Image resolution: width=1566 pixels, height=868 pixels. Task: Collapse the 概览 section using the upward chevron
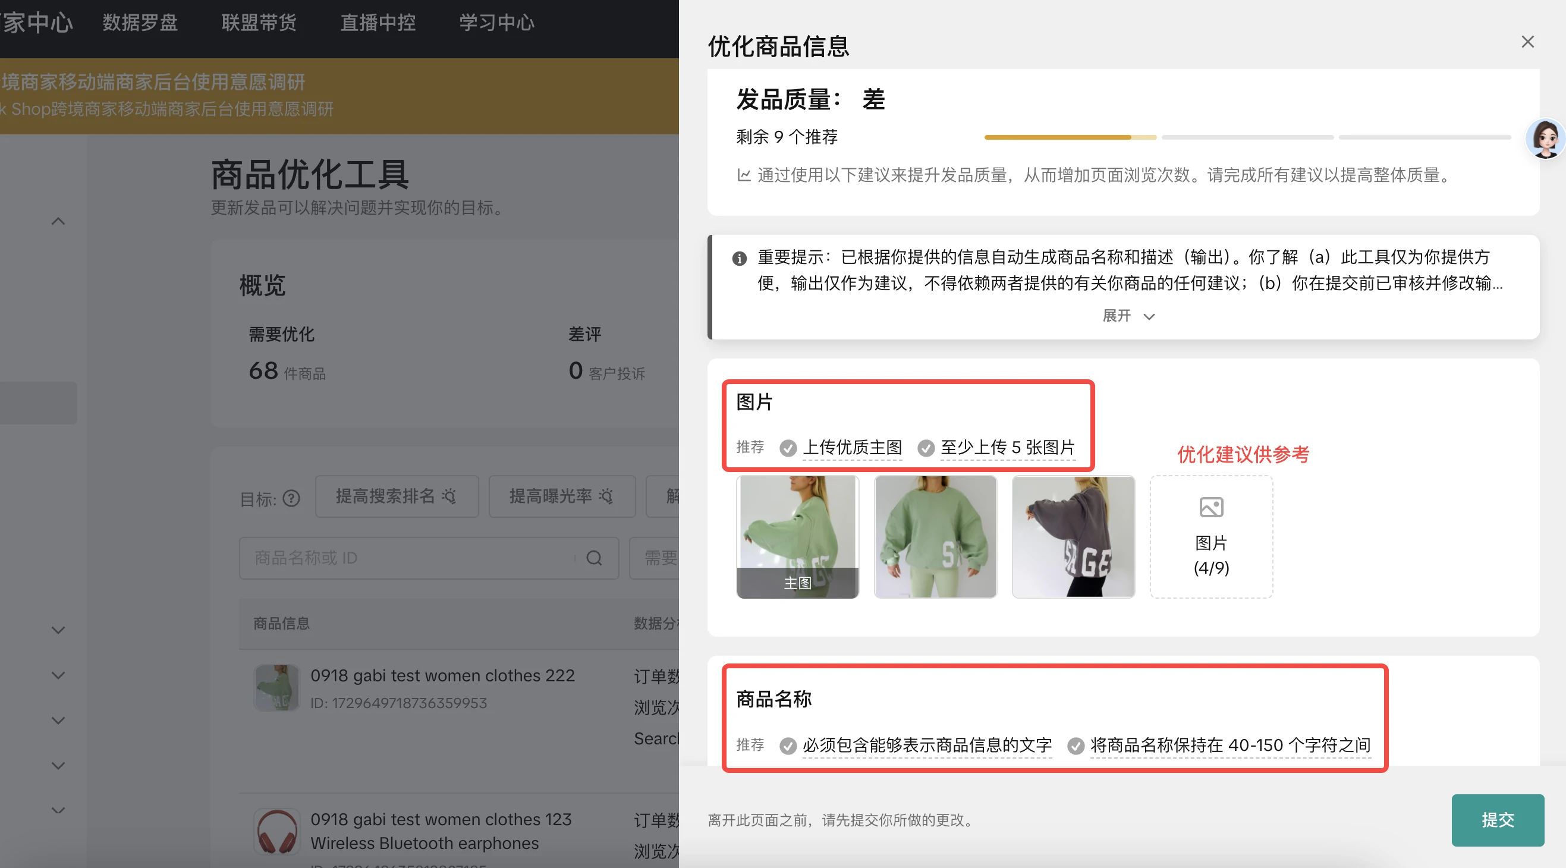(x=58, y=220)
